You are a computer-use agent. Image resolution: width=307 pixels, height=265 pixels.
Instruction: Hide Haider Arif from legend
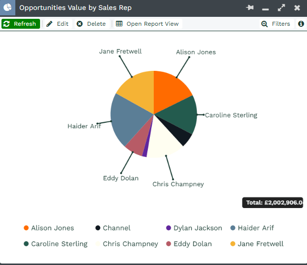pos(252,228)
